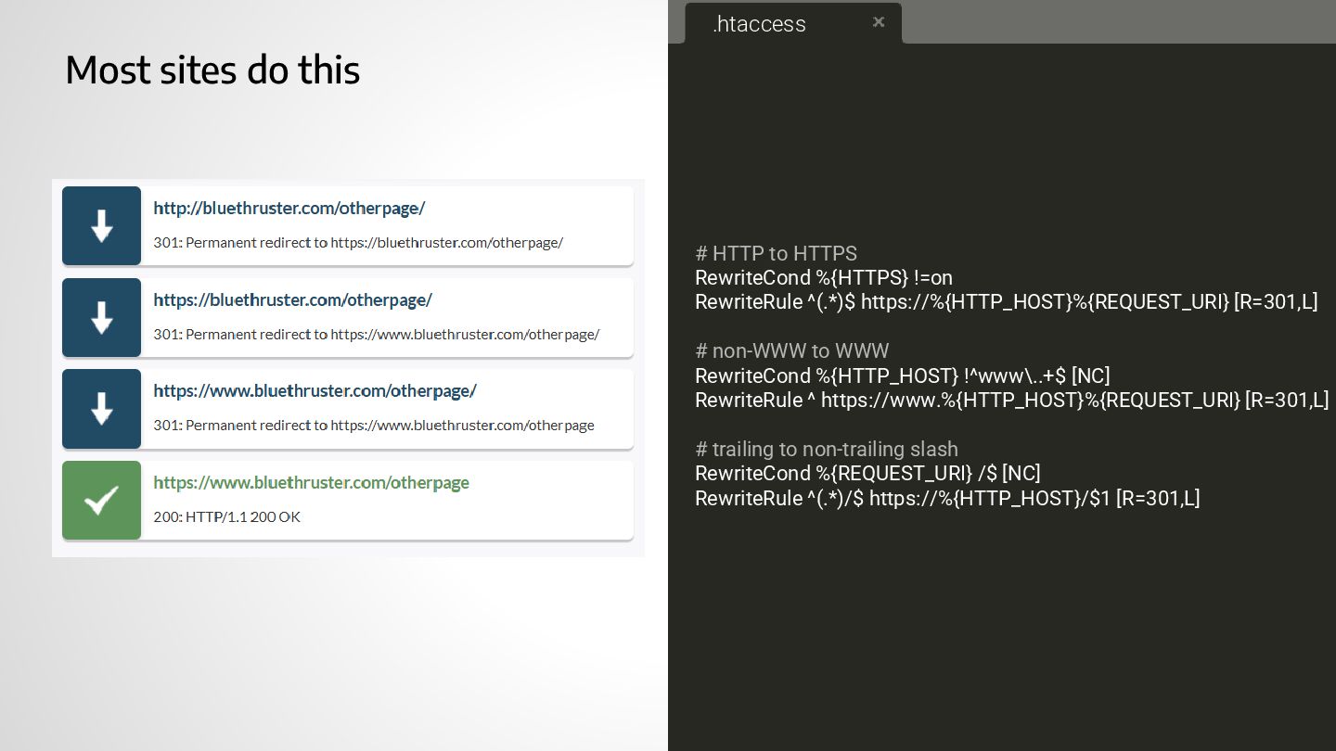Click the first blue down-arrow redirect icon

pos(101,225)
